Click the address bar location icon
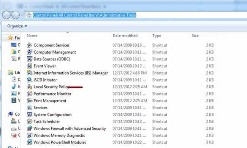Screen dimensions: 247x148 coord(29,15)
